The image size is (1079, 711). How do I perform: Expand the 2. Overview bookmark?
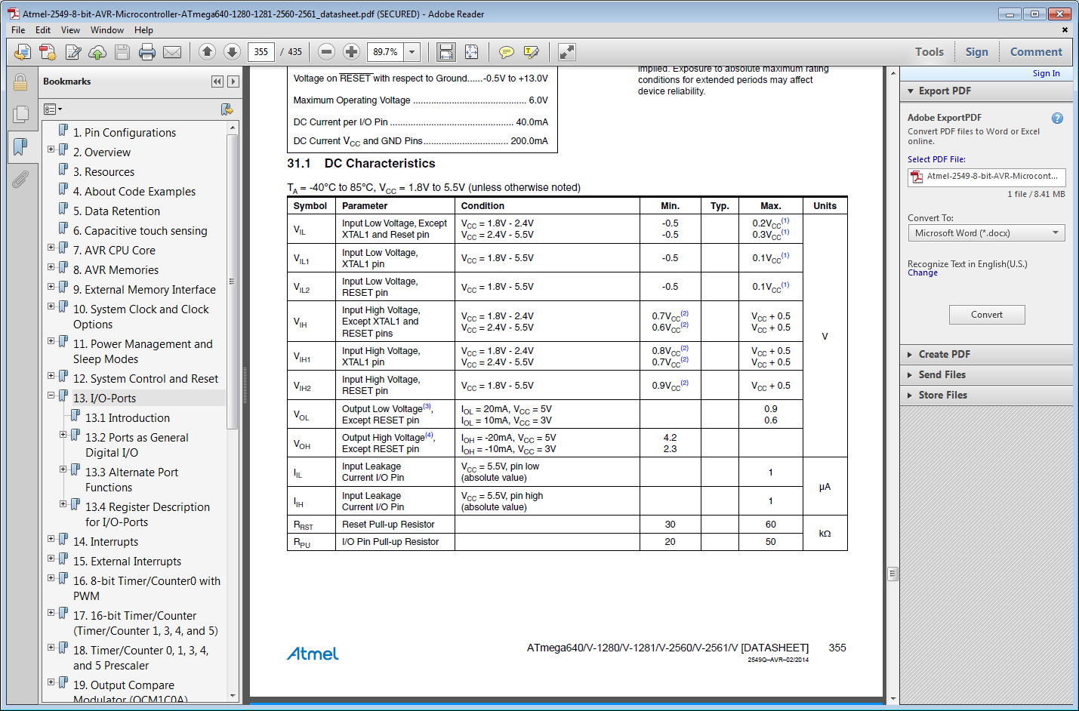point(51,149)
